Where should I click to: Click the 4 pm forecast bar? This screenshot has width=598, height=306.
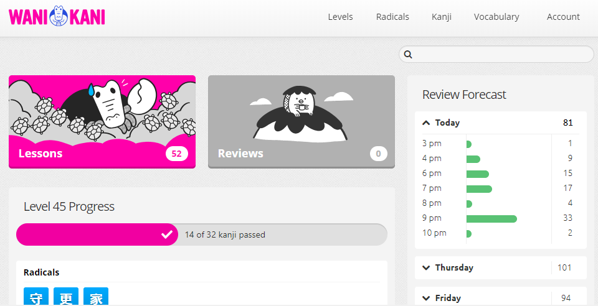coord(473,159)
